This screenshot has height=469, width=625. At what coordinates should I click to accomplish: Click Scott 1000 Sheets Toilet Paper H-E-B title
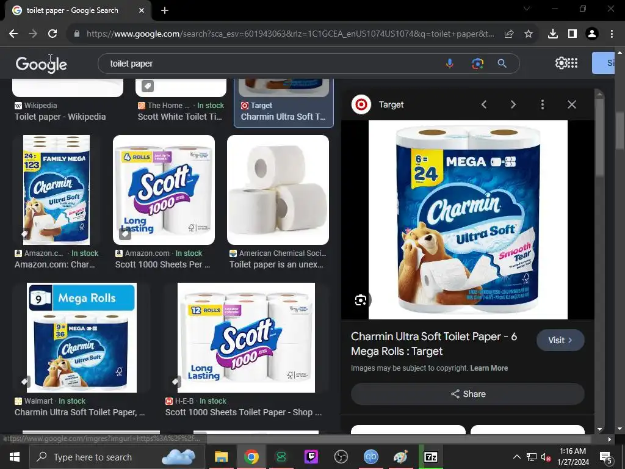click(244, 412)
